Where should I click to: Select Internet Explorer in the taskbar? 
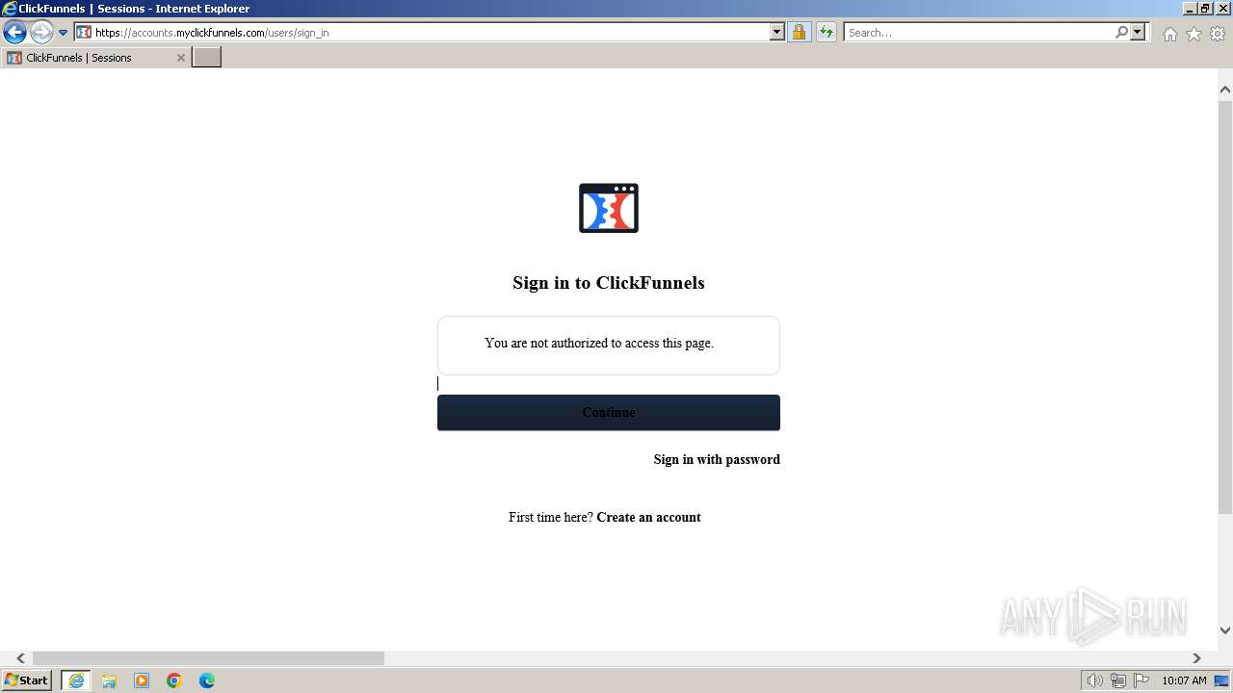[76, 680]
